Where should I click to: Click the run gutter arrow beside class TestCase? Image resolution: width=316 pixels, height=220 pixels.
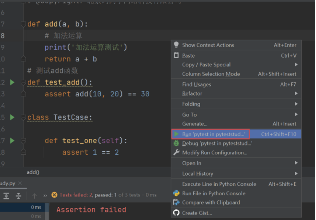point(12,117)
